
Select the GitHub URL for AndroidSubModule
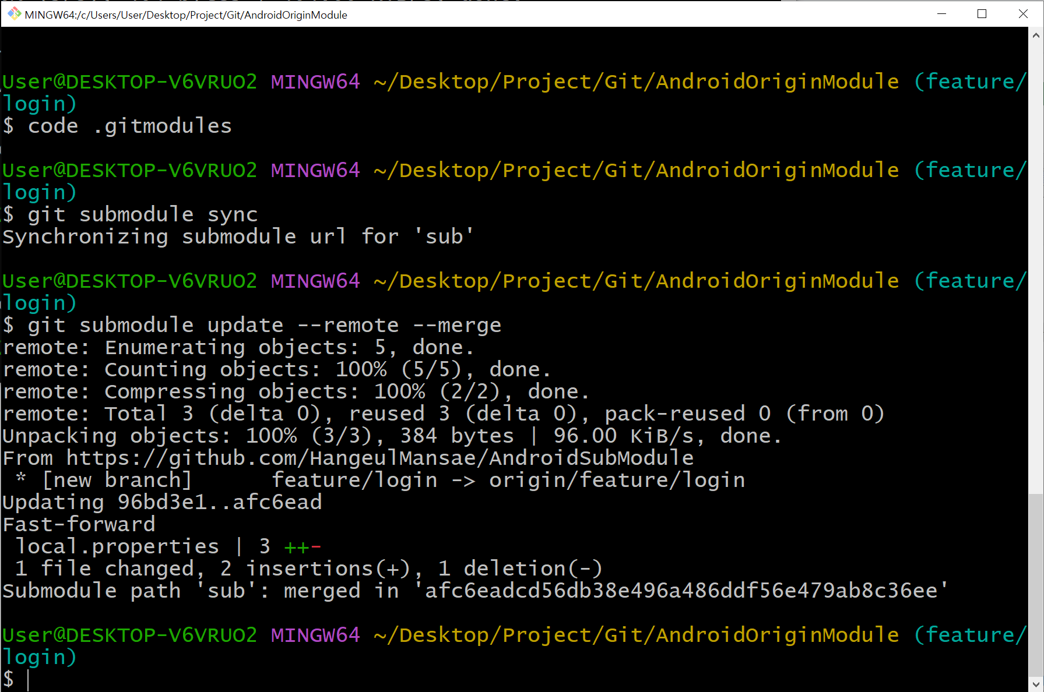379,458
